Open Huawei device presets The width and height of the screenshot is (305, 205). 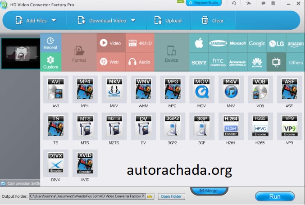click(257, 62)
